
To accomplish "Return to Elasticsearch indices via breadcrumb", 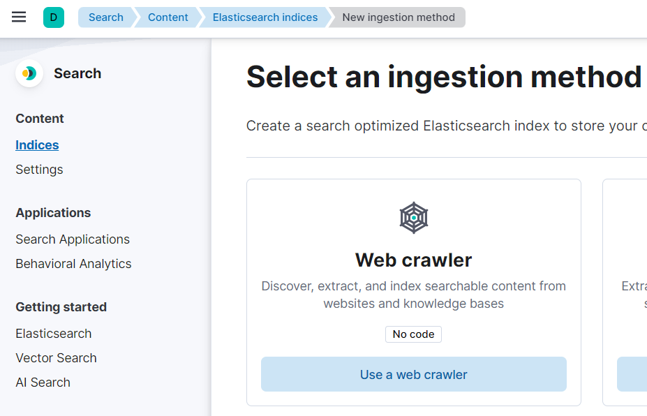I will pos(264,17).
